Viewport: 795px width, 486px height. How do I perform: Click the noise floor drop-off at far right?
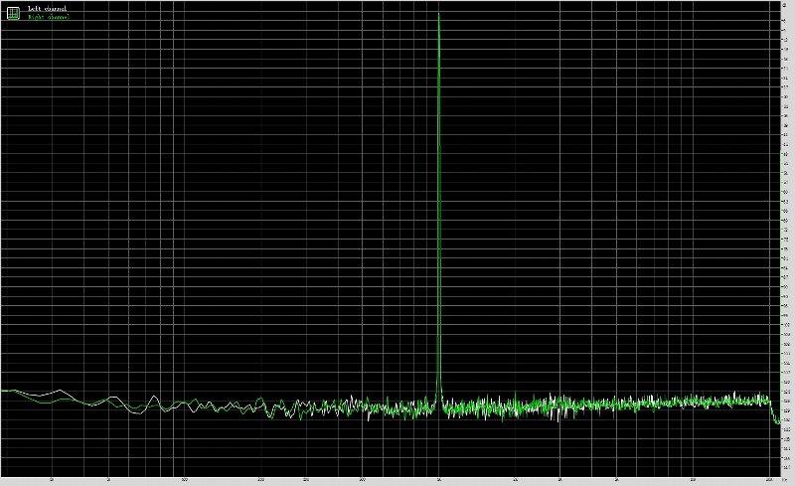[775, 417]
